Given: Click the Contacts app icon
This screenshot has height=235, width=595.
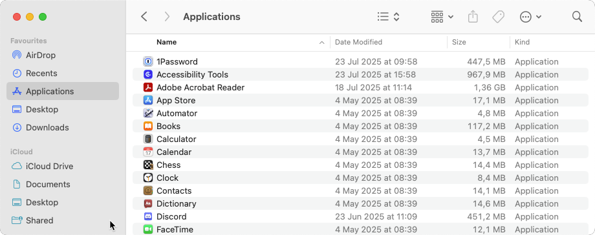Looking at the screenshot, I should (148, 190).
